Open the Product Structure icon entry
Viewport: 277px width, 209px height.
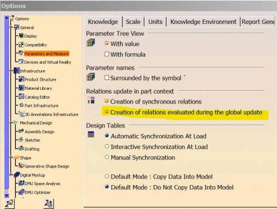[x=21, y=79]
